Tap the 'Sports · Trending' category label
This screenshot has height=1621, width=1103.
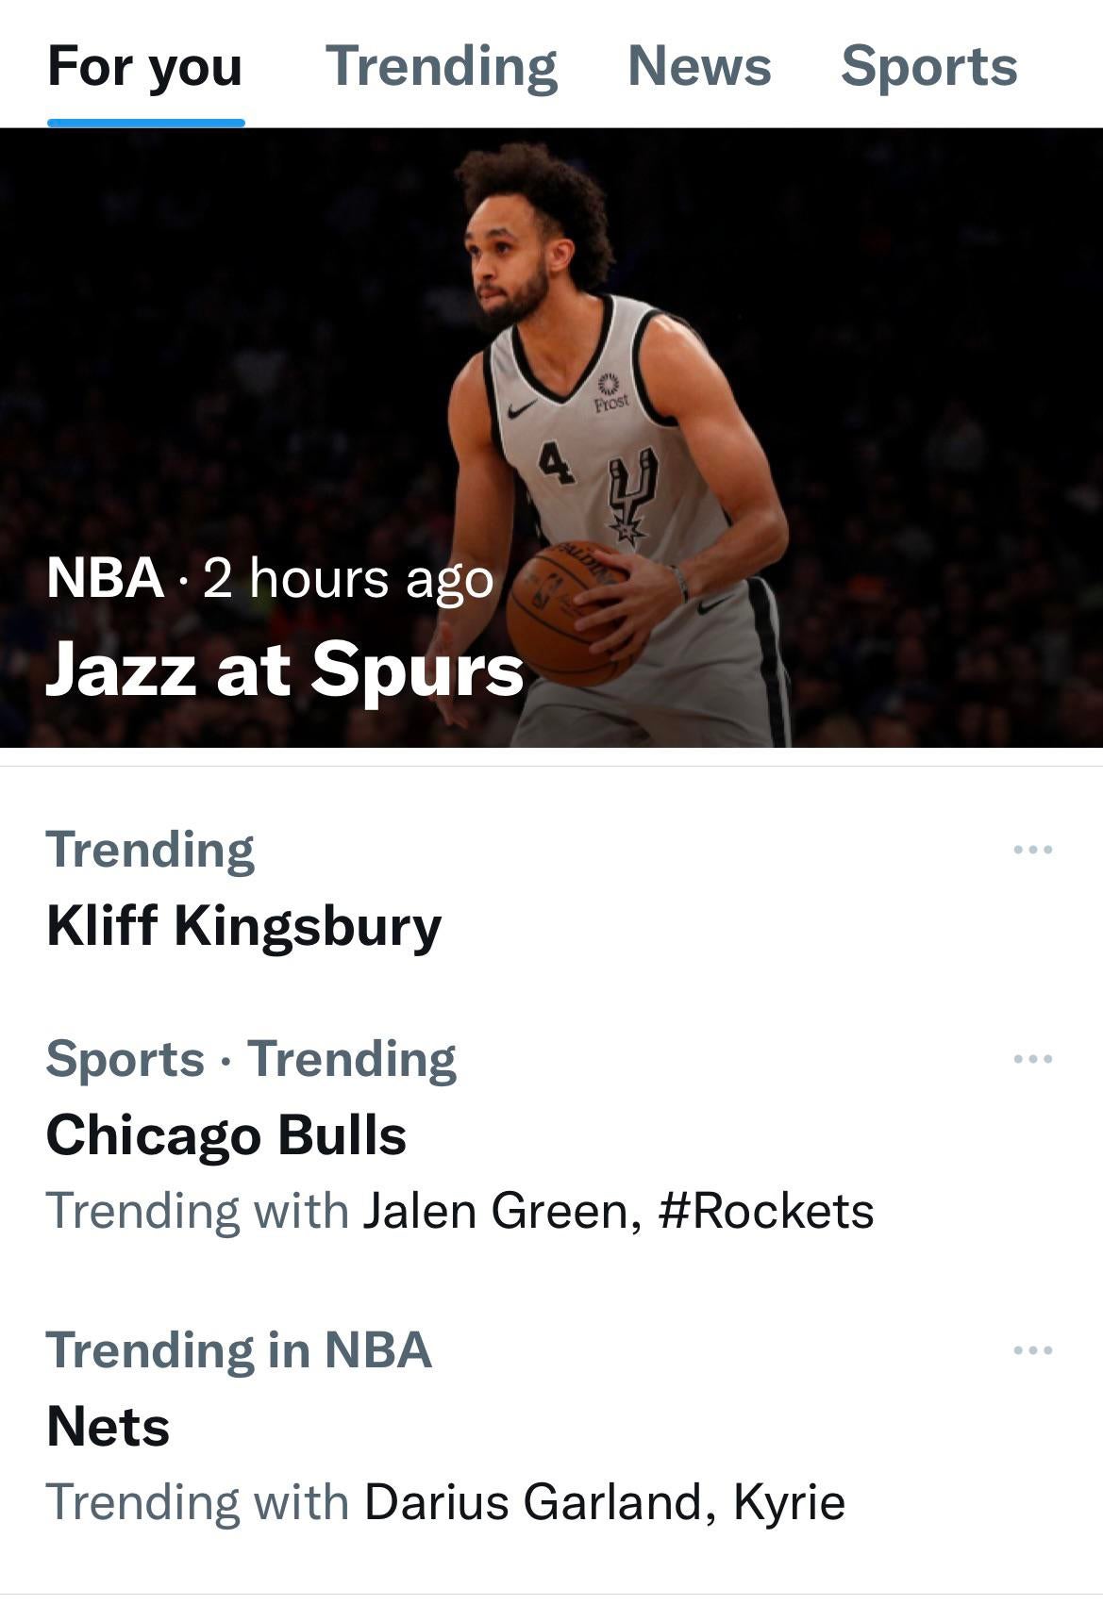[x=251, y=1059]
